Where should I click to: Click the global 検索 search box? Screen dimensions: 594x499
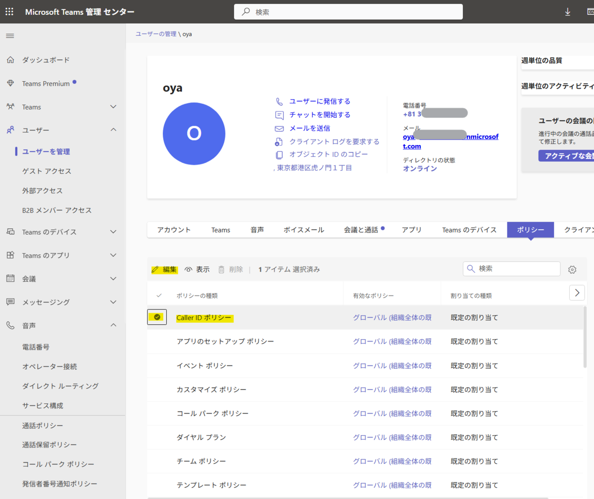(x=348, y=12)
